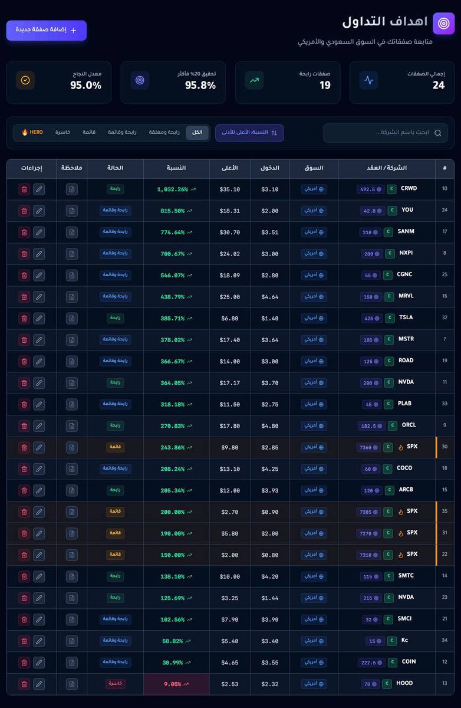Delete the ORCL trade row
Viewport: 461px width, 708px height.
click(x=24, y=426)
